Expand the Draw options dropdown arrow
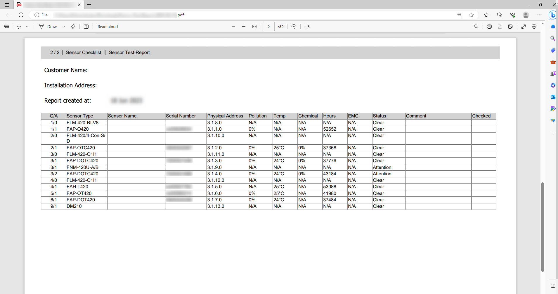This screenshot has height=294, width=558. tap(64, 27)
